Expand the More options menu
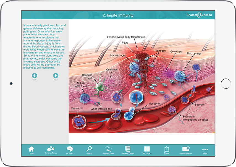This screenshot has height=167, width=236. click(x=205, y=149)
